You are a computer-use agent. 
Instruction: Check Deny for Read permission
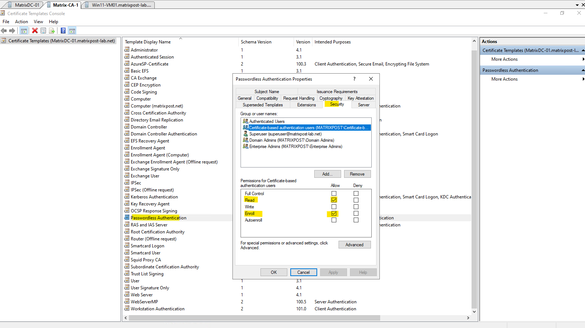pos(356,200)
